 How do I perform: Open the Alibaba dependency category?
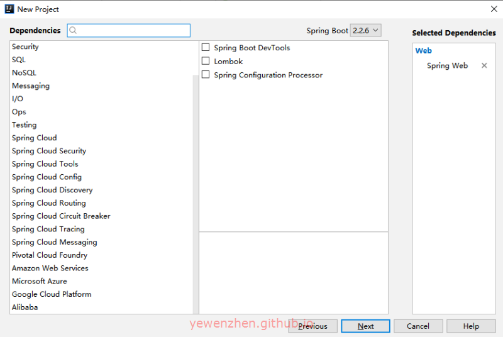tap(25, 307)
